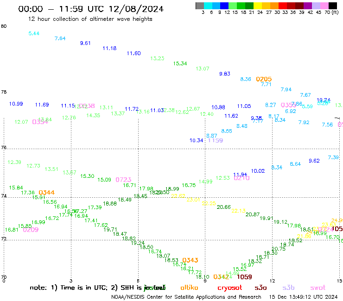The height and width of the screenshot is (301, 343).
Task: Click the blue value 11.69
Action: (42, 105)
